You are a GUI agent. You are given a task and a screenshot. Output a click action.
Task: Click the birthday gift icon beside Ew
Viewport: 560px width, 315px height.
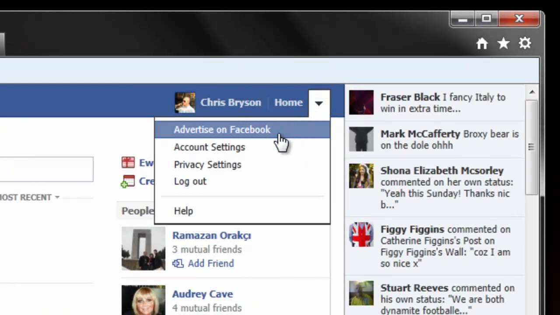128,163
